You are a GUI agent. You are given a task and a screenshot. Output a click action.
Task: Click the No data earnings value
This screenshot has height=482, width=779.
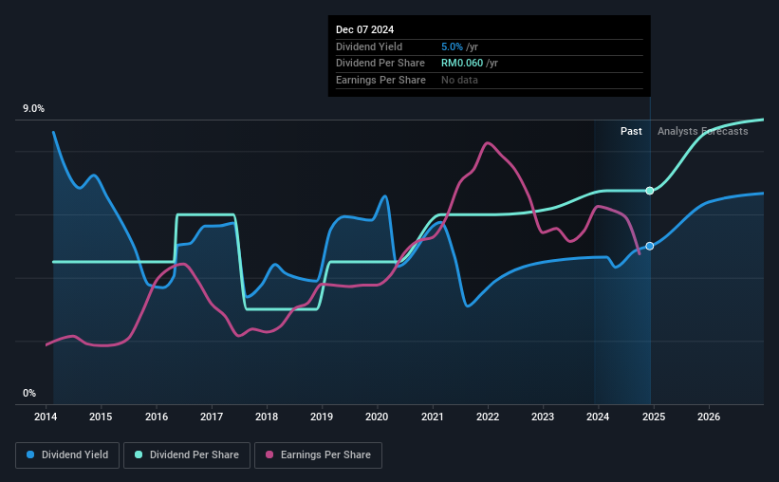coord(459,80)
